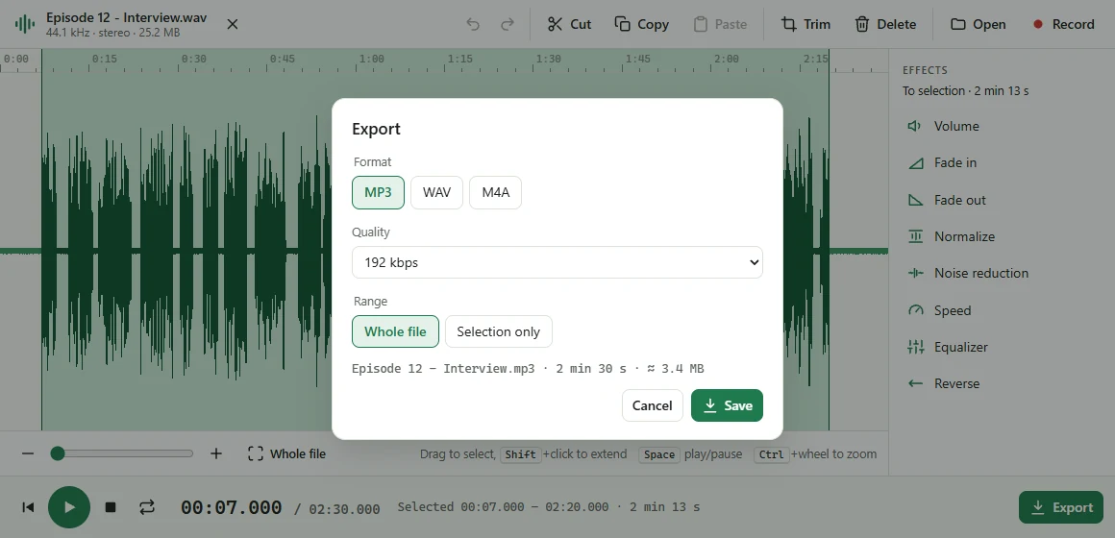
Task: Open the Quality 192 kbps dropdown
Action: pos(557,262)
